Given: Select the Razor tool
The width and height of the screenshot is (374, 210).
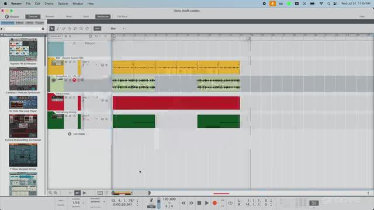Looking at the screenshot, I should click(70, 29).
